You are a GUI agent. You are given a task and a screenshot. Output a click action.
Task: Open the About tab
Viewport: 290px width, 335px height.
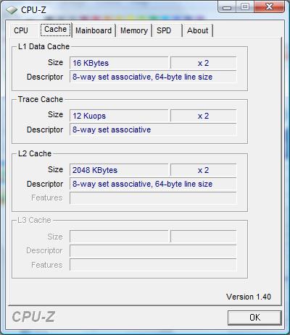tap(198, 30)
